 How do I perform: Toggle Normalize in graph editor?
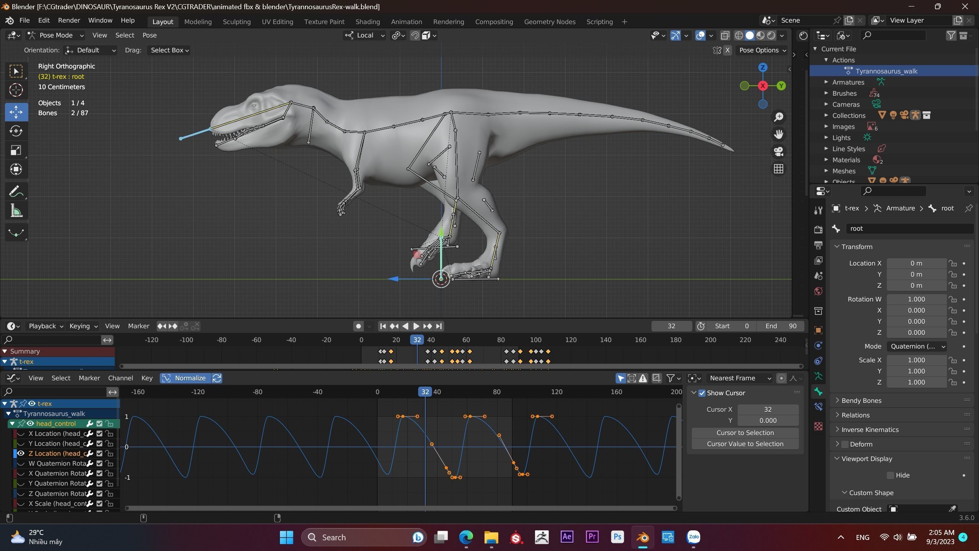point(185,378)
